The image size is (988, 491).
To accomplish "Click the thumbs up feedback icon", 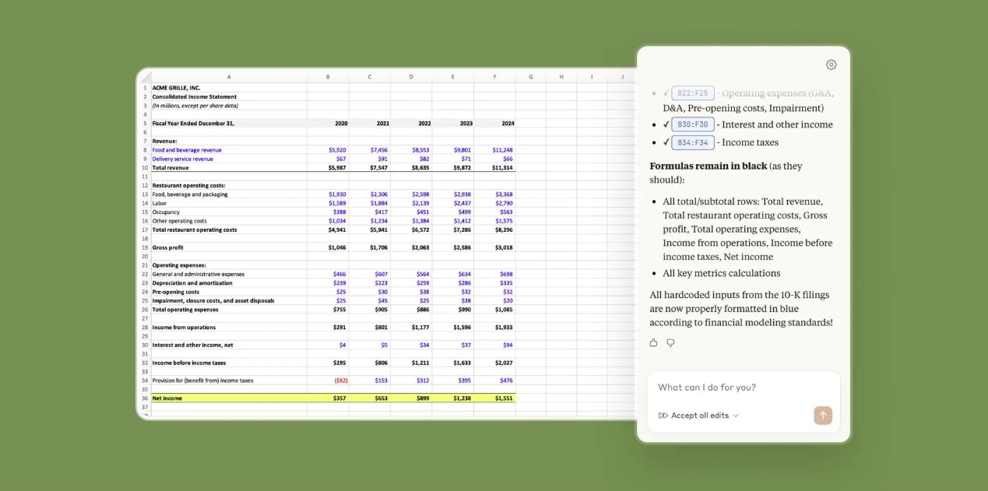I will click(x=653, y=342).
